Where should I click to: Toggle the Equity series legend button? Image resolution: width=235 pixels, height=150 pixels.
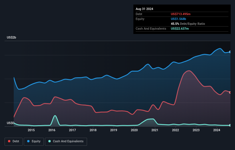pyautogui.click(x=34, y=141)
